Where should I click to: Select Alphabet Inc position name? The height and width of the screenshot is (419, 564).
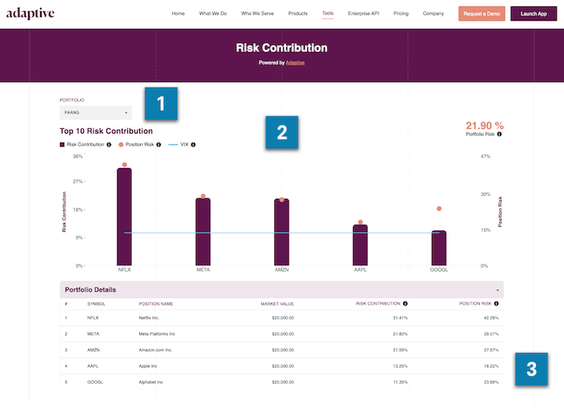(150, 382)
